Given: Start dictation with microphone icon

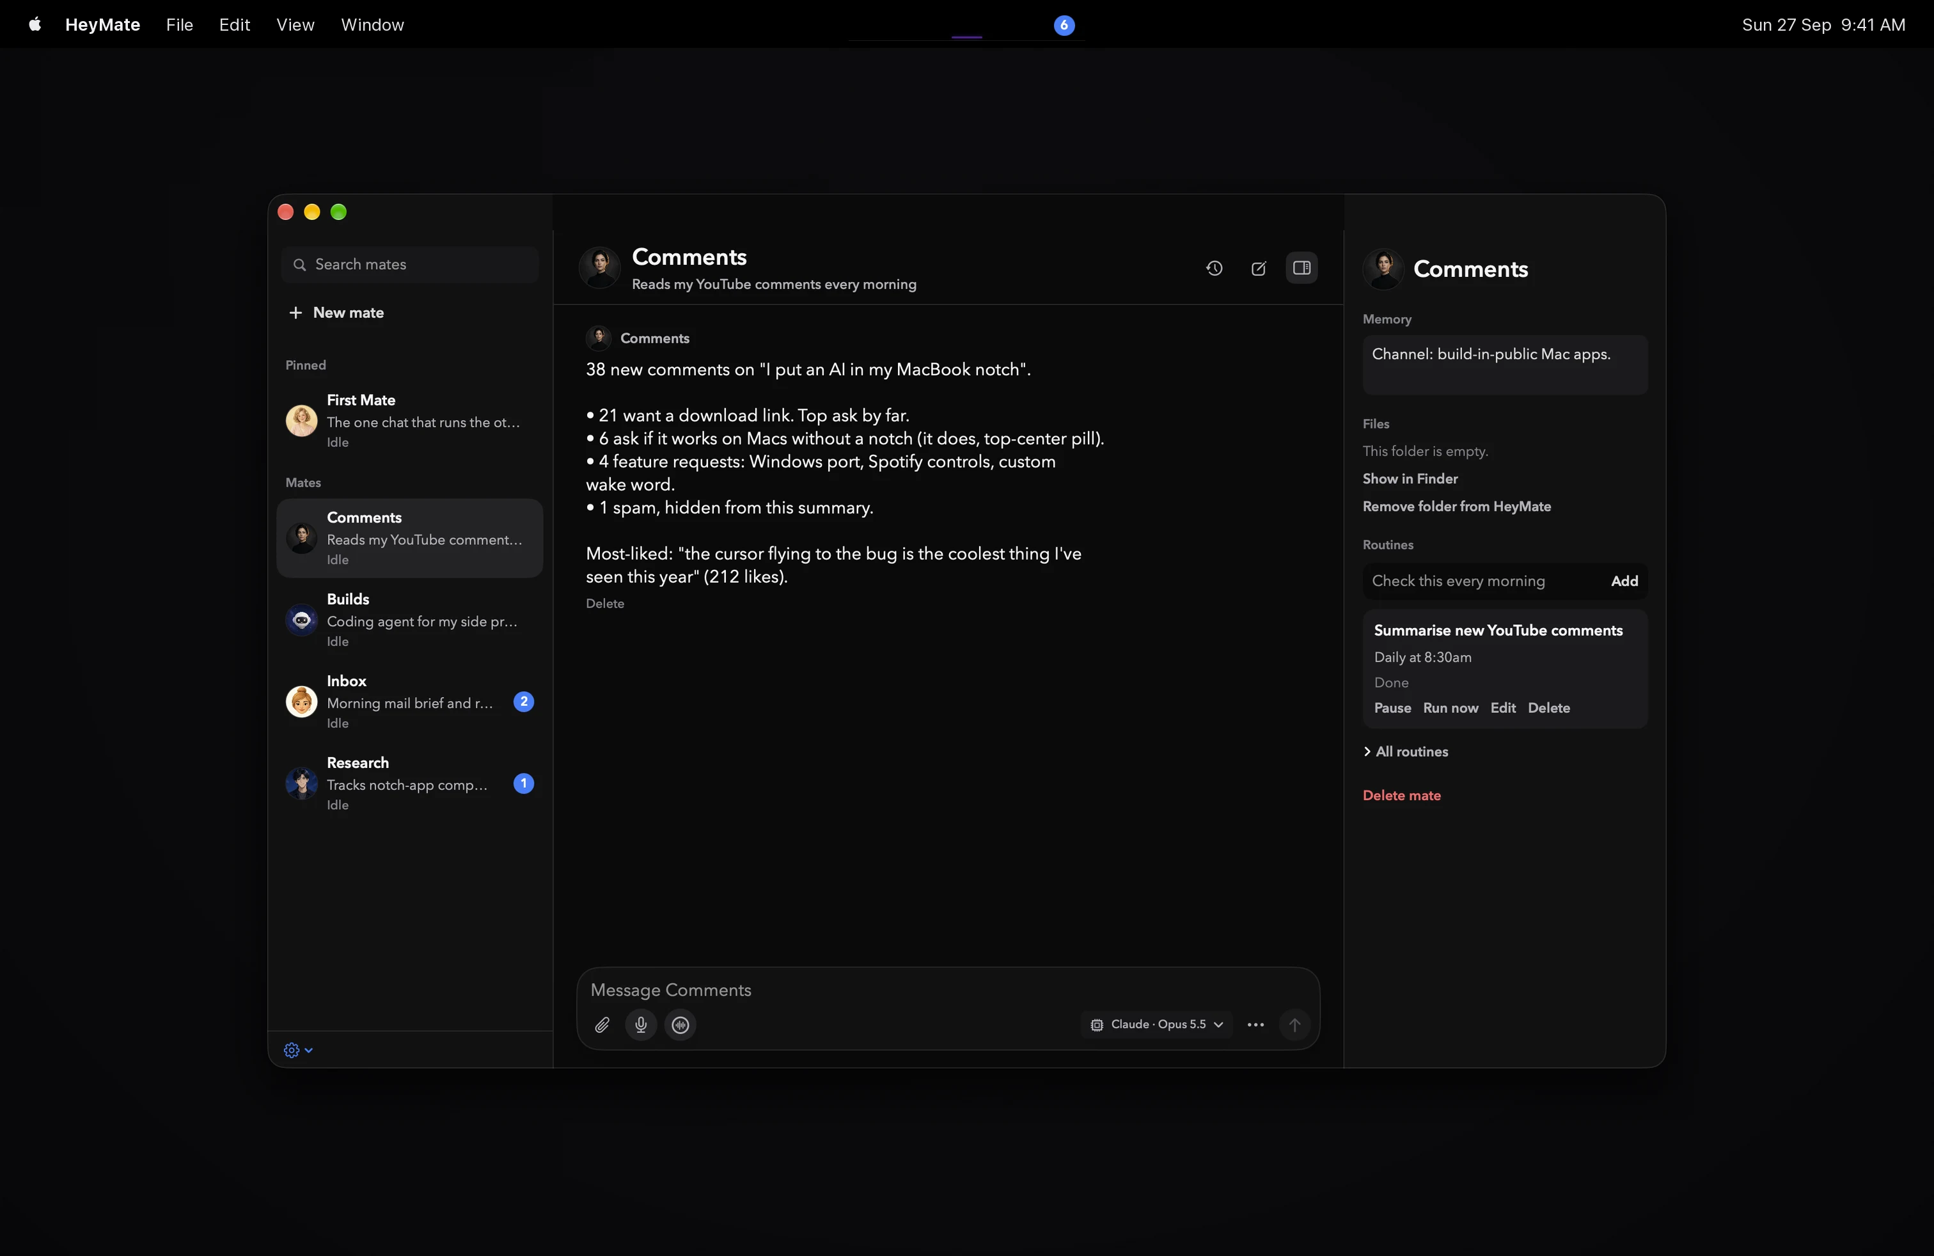Looking at the screenshot, I should point(640,1024).
